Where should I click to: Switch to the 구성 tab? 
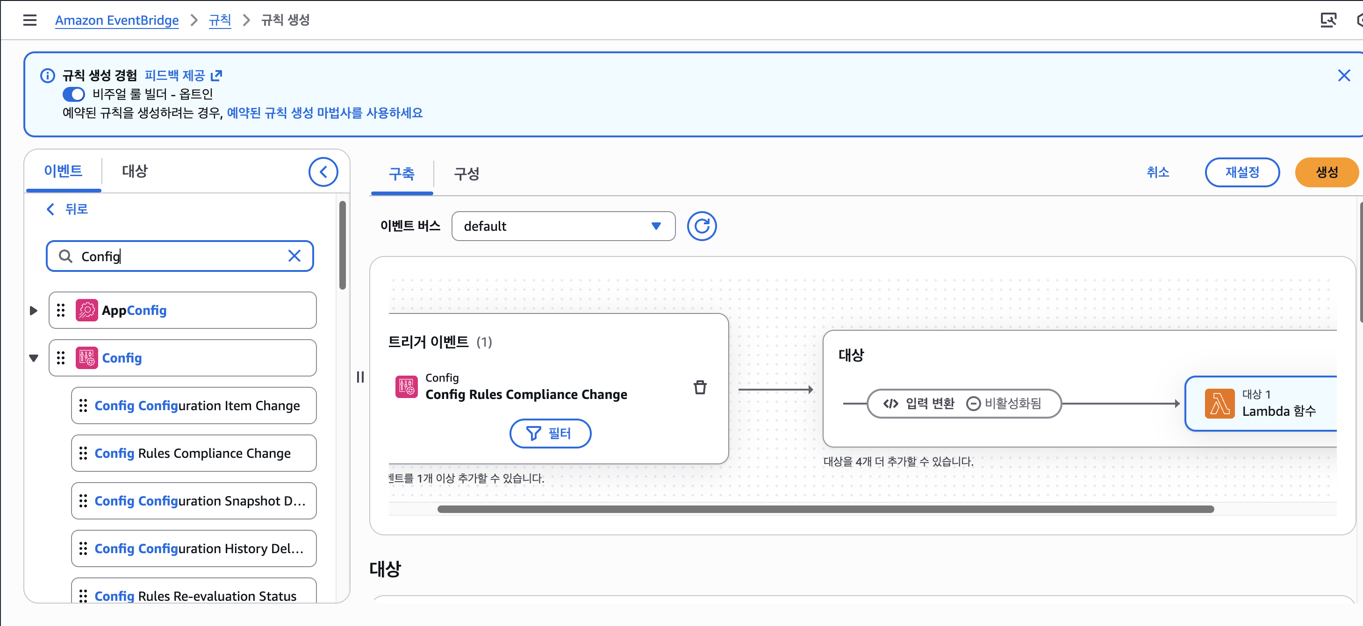466,174
